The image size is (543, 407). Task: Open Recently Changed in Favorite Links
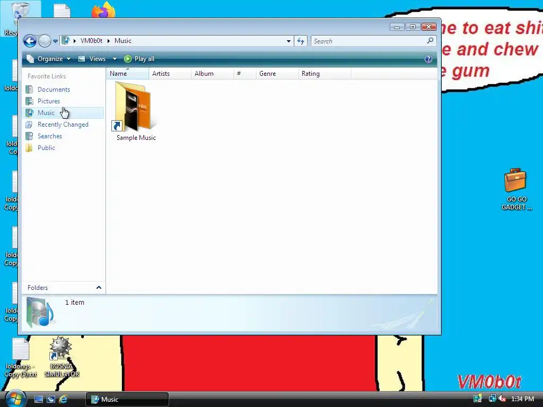point(63,125)
